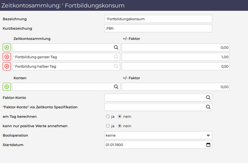Image resolution: width=248 pixels, height=163 pixels.
Task: Open the Booloperation dropdown
Action: (158, 135)
